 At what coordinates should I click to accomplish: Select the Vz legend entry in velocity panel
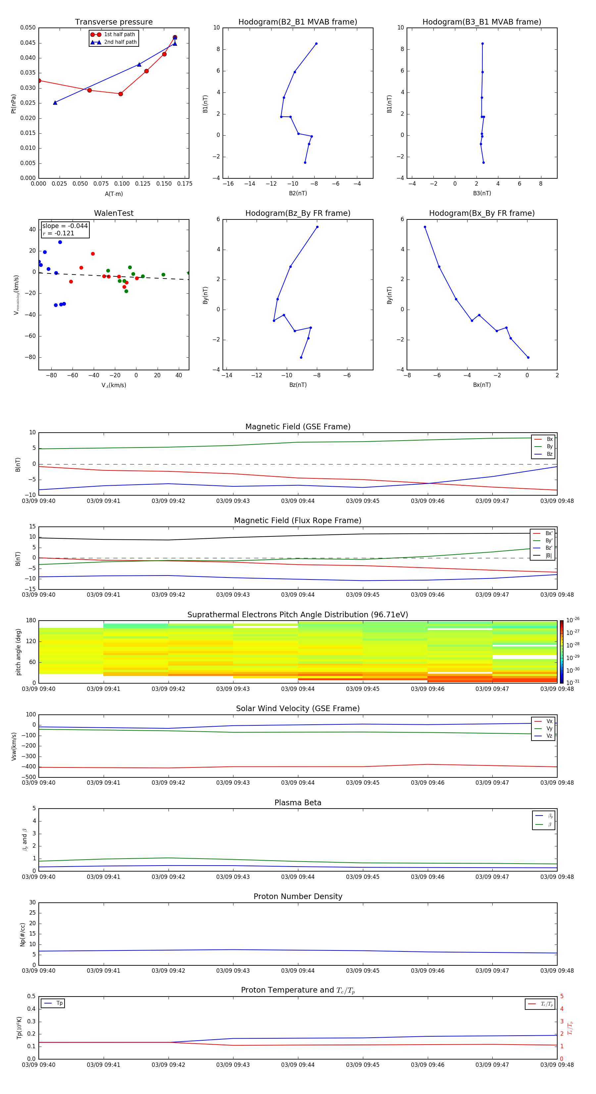[x=543, y=736]
